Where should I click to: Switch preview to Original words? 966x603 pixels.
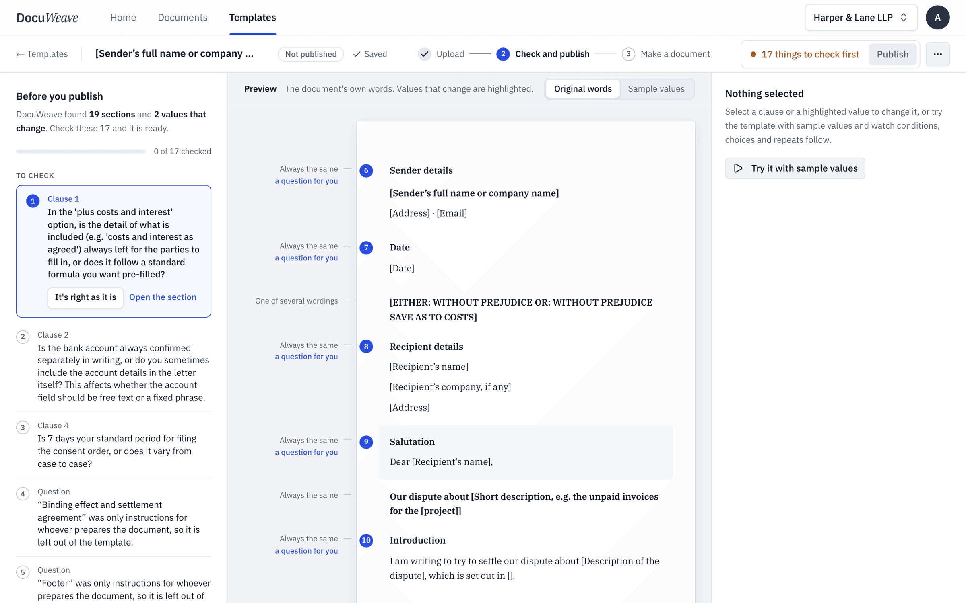click(x=582, y=89)
